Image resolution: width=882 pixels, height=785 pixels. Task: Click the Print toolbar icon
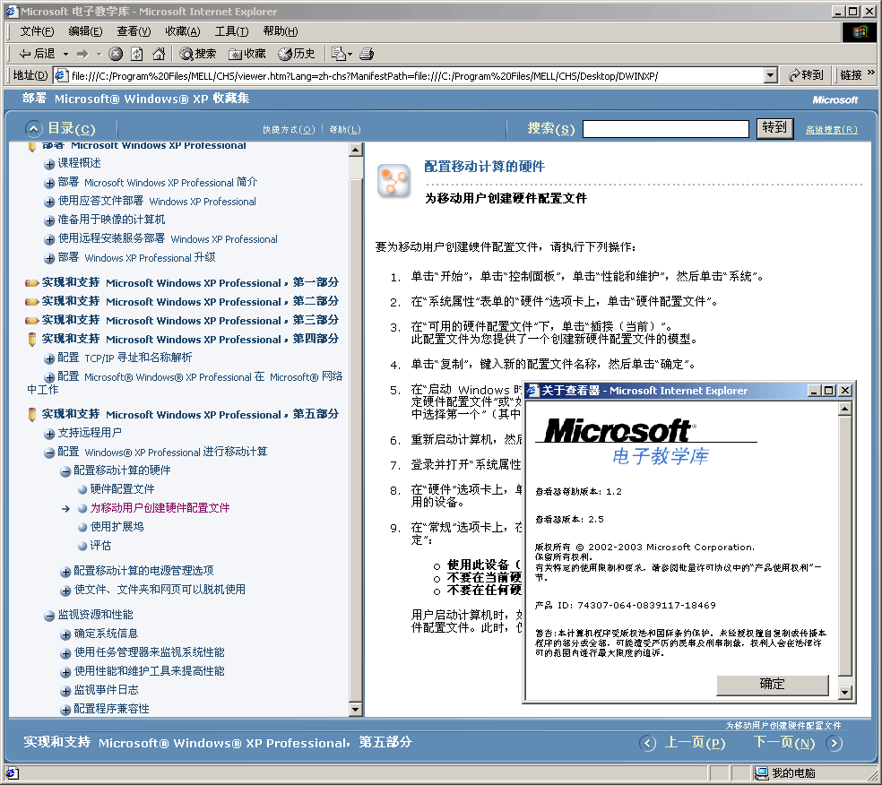(x=367, y=54)
